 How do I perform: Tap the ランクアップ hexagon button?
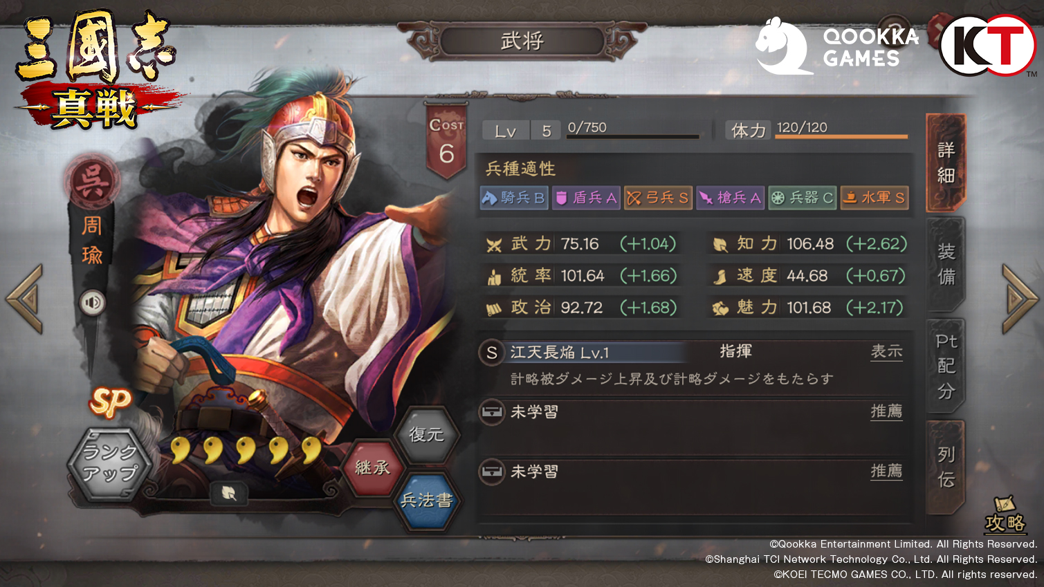109,464
